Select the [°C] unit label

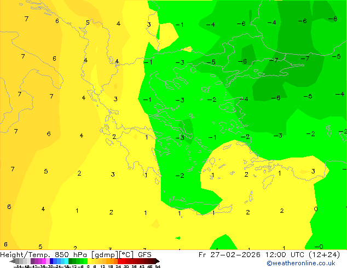click(126, 254)
